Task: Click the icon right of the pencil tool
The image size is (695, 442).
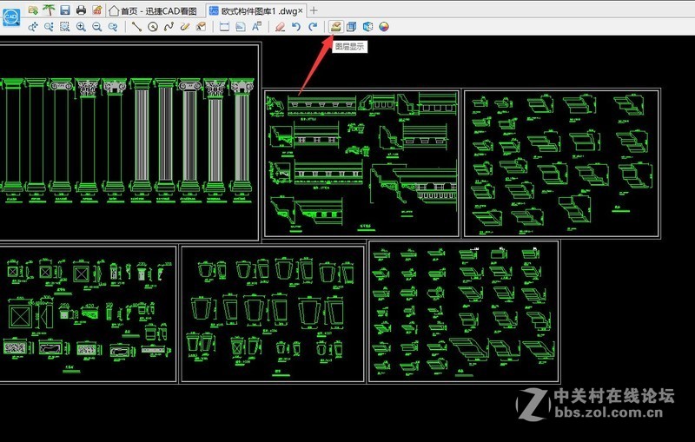Action: point(201,27)
